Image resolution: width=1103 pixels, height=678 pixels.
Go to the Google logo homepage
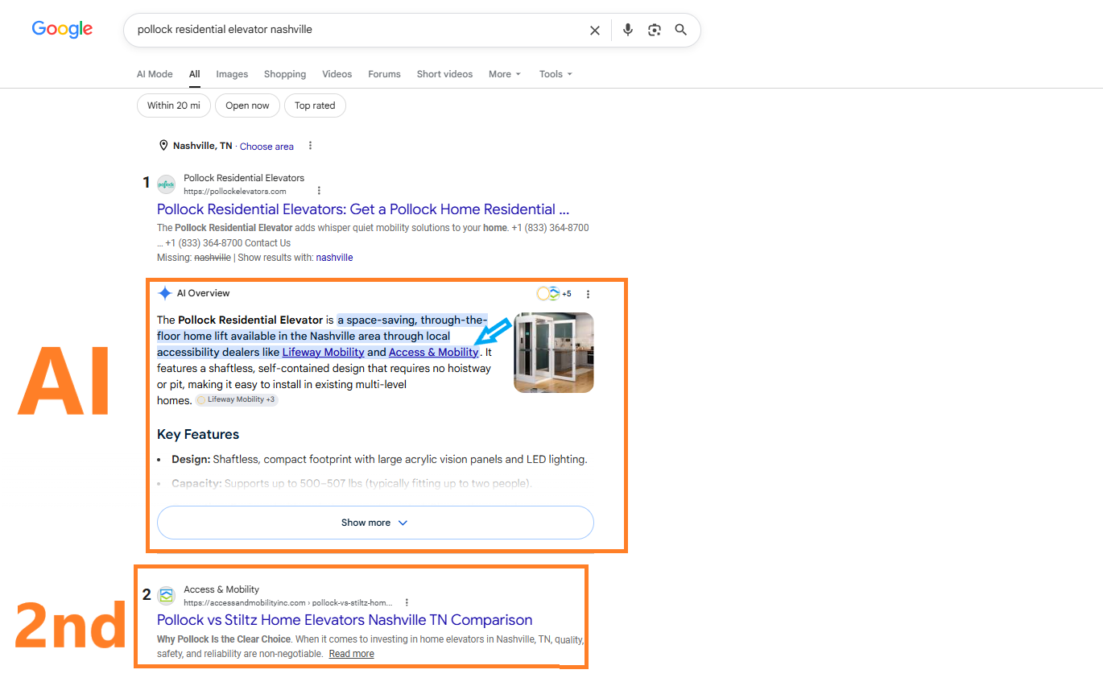62,30
